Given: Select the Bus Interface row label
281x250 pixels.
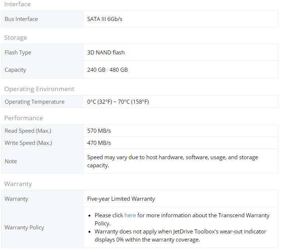Looking at the screenshot, I should point(21,19).
